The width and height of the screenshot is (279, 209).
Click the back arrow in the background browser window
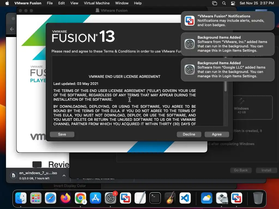[12, 29]
